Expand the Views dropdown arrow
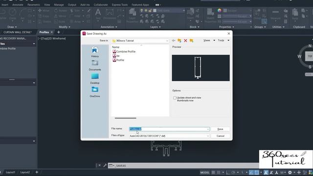313x176 pixels. pos(214,41)
